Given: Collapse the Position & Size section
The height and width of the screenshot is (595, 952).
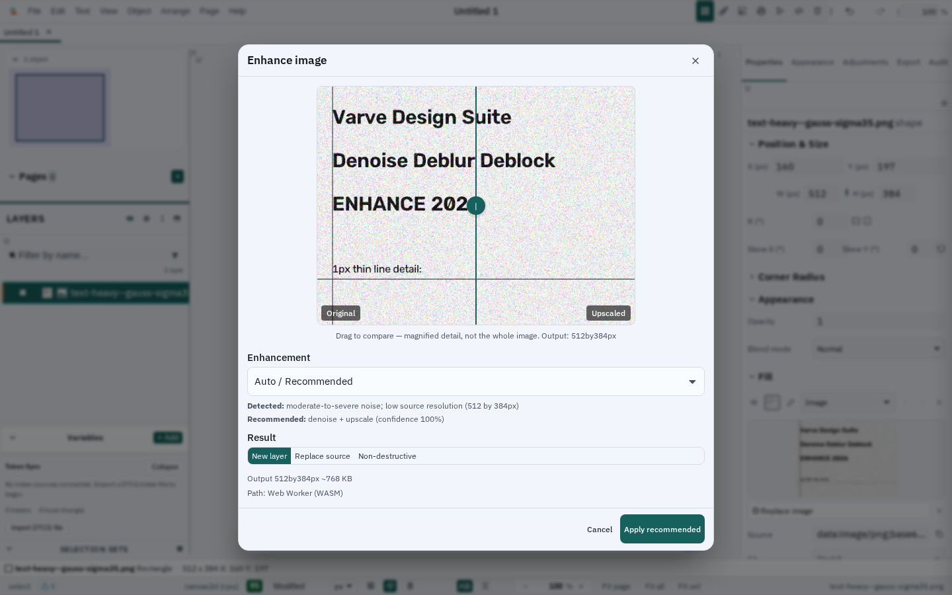Looking at the screenshot, I should pos(751,144).
